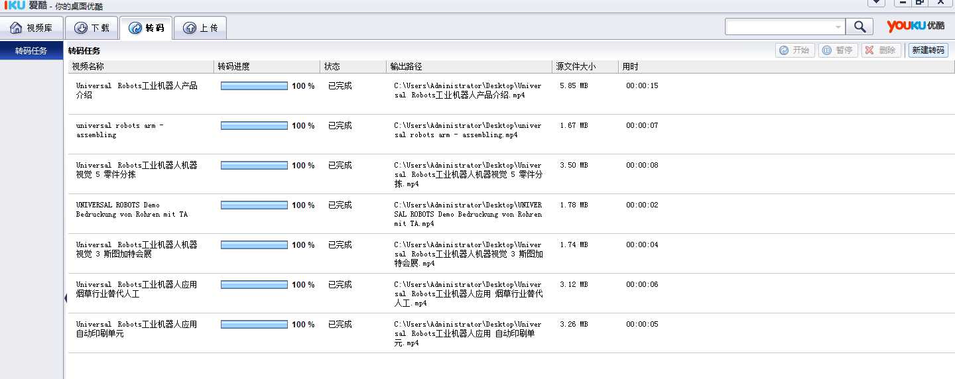Click the output path for 产品介绍.mp4
The height and width of the screenshot is (379, 955).
(468, 91)
